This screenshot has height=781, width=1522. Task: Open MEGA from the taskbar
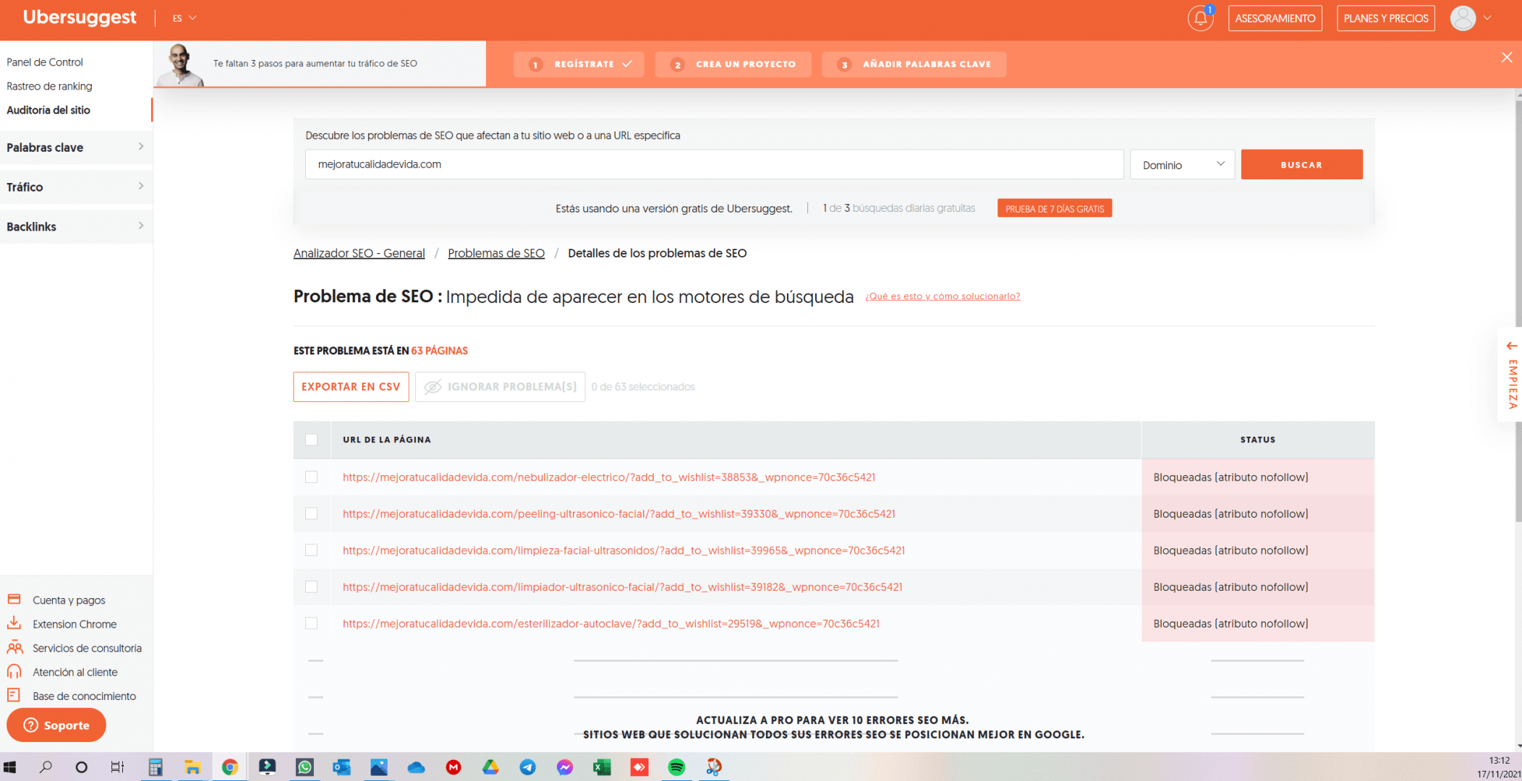[x=454, y=767]
